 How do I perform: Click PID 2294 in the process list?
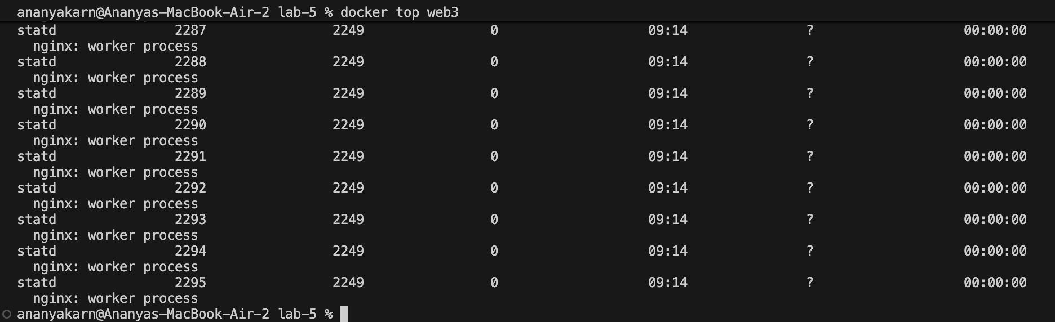tap(190, 251)
